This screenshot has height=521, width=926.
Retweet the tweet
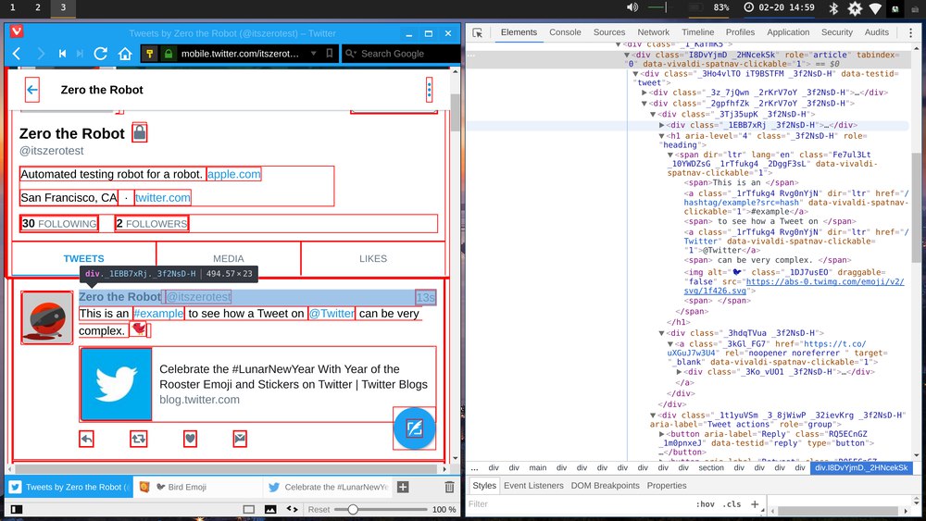click(x=138, y=439)
